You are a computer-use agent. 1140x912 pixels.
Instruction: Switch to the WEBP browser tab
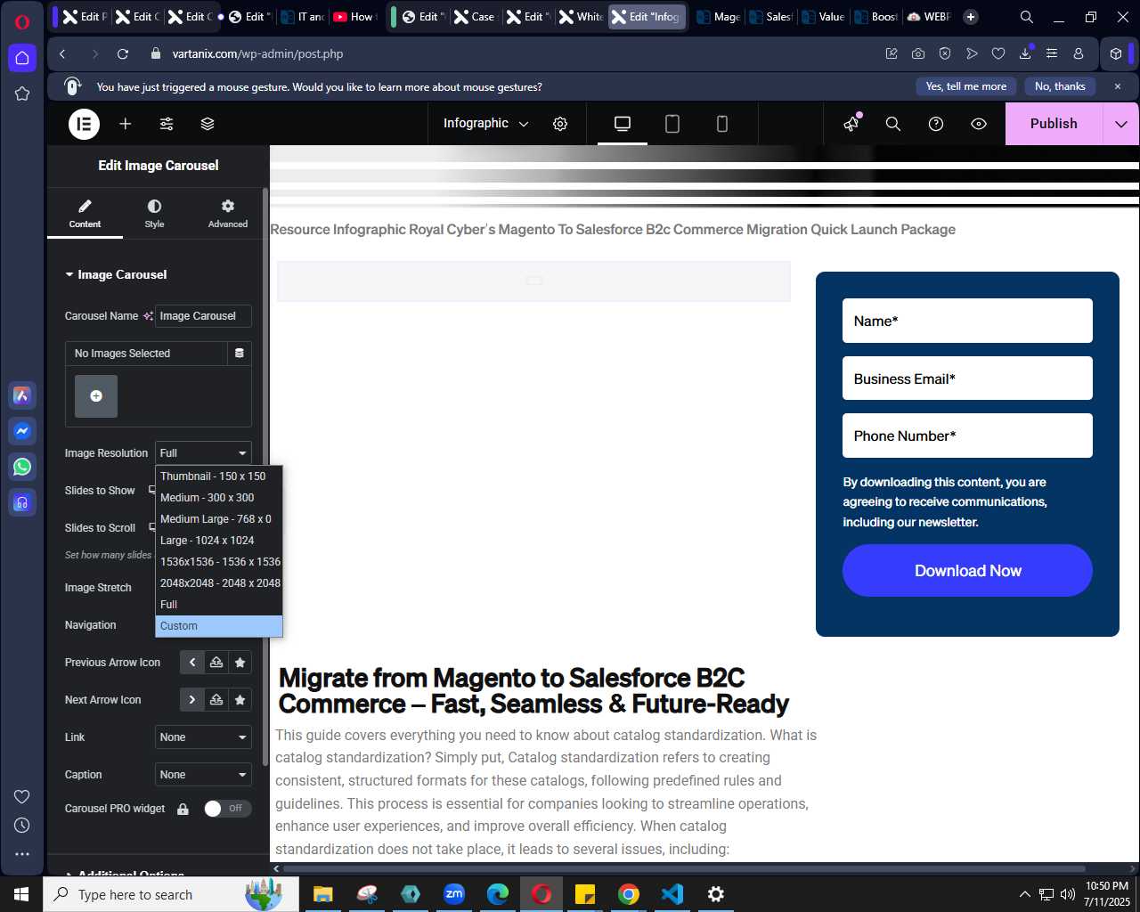929,17
